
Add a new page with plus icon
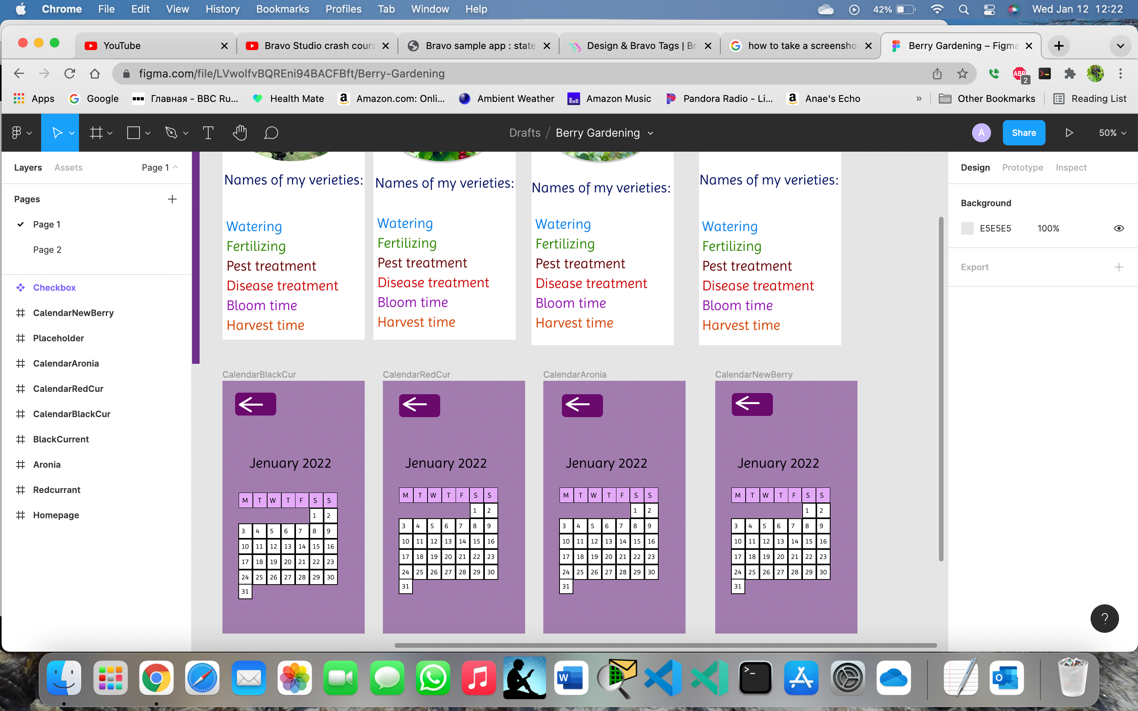pyautogui.click(x=172, y=199)
